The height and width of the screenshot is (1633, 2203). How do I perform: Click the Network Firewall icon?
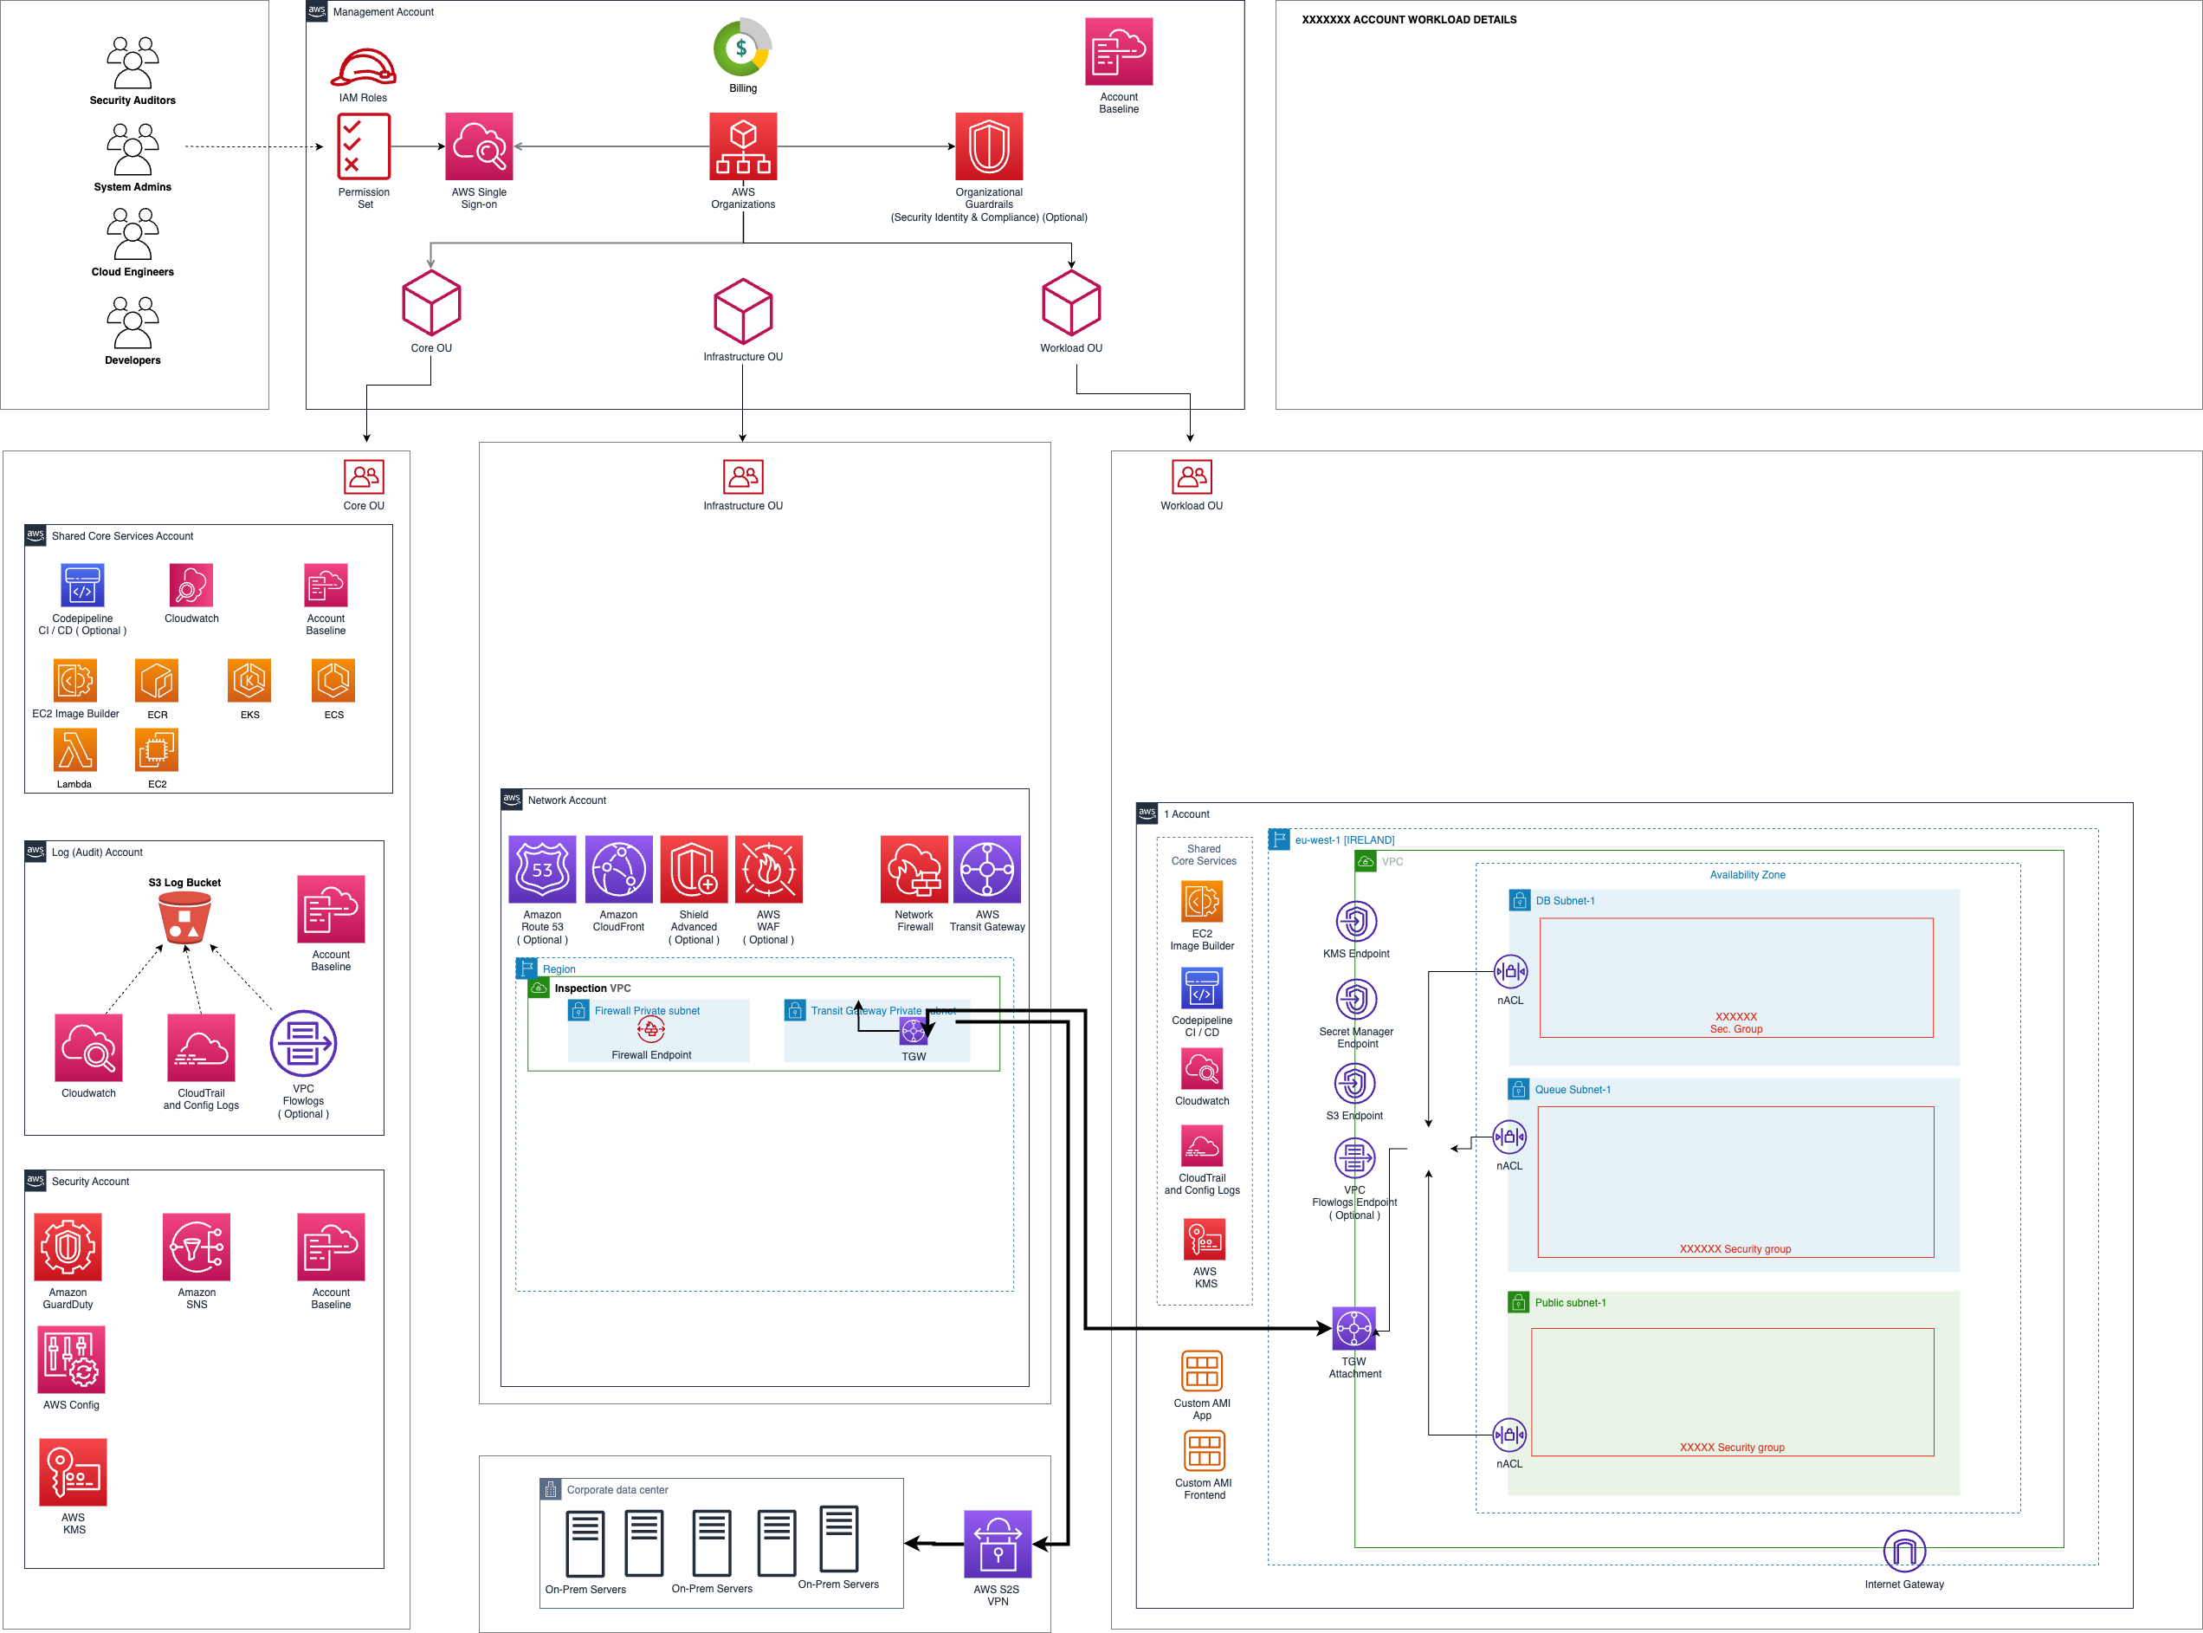click(914, 869)
